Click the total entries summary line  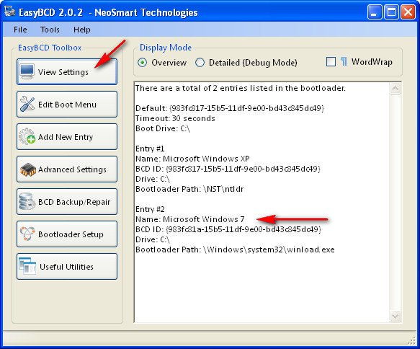[241, 88]
